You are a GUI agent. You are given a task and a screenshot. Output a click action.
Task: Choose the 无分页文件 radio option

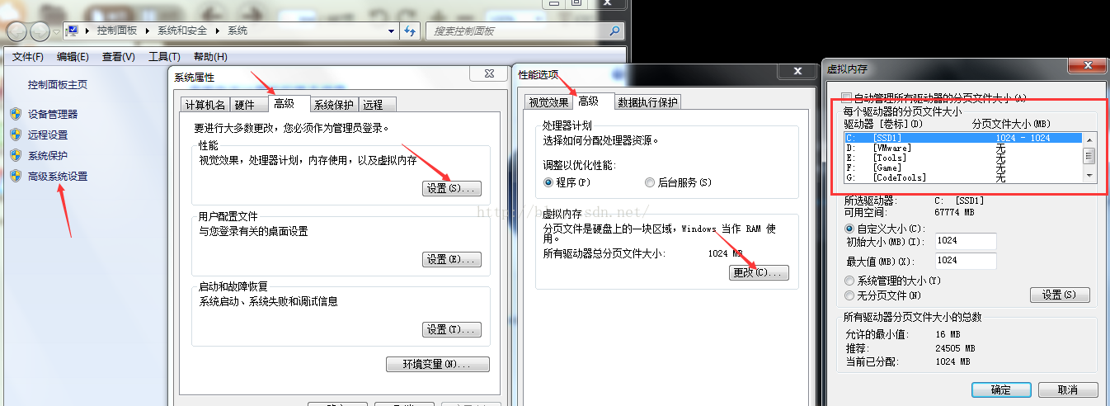click(849, 295)
